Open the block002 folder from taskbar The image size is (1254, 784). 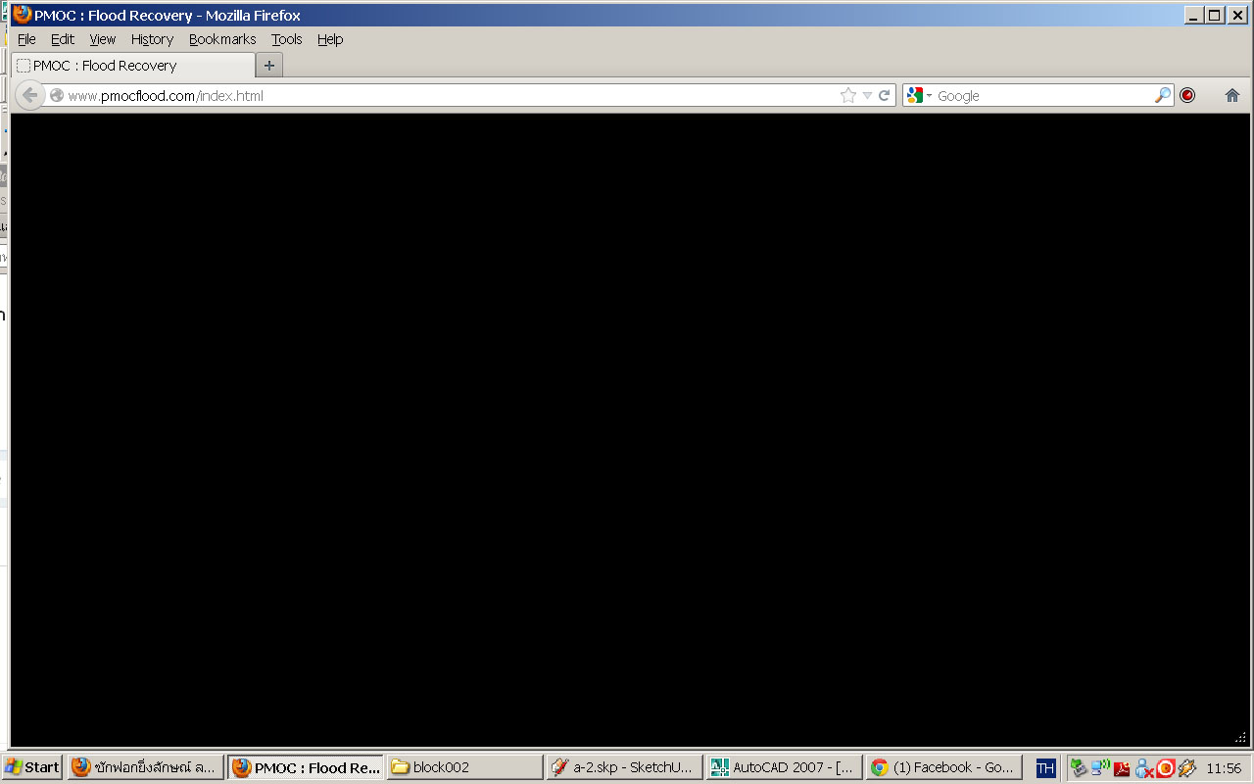pos(464,767)
